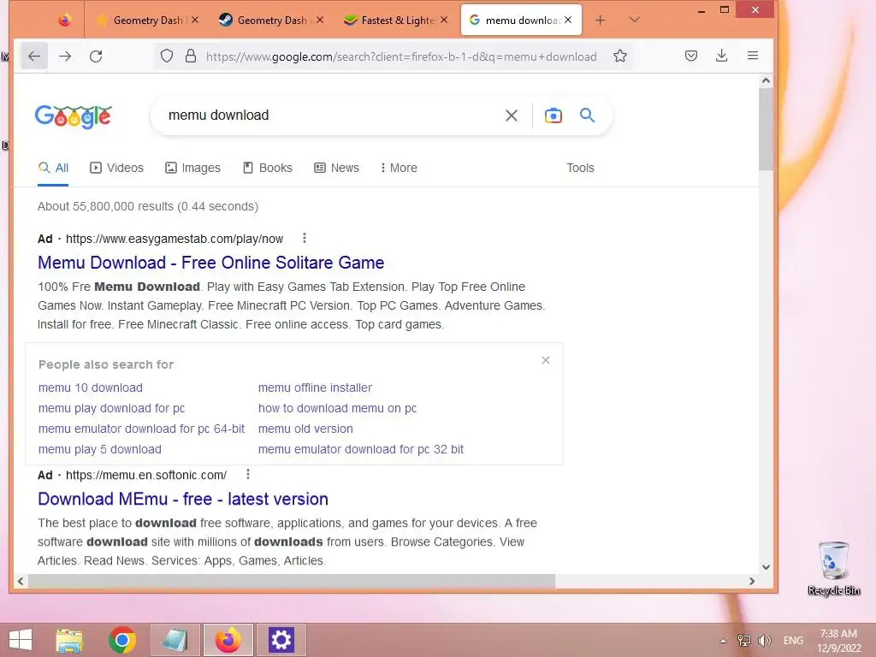Search memu emulator download for pc 32 bit
Image resolution: width=876 pixels, height=657 pixels.
(x=361, y=450)
